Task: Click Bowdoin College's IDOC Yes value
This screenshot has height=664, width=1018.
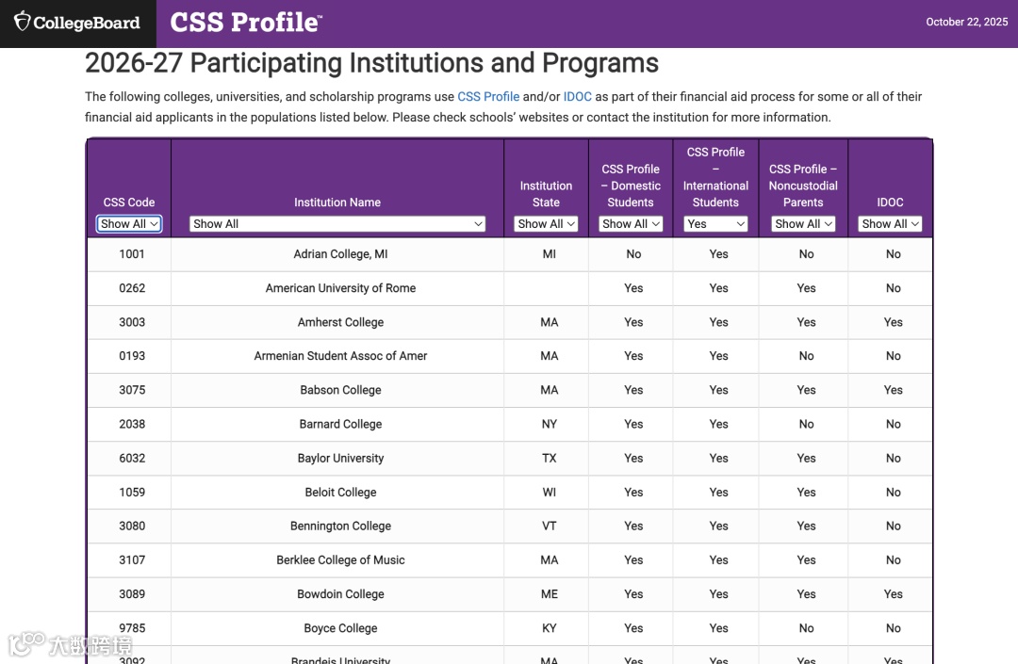Action: pos(894,594)
